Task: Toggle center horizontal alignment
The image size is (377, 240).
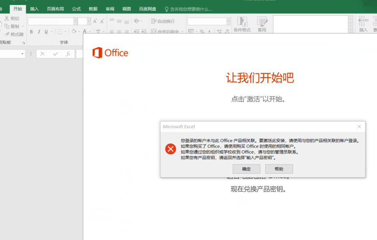Action: click(119, 32)
